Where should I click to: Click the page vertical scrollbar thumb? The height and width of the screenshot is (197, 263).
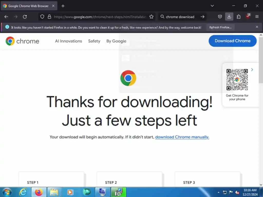pos(261,60)
